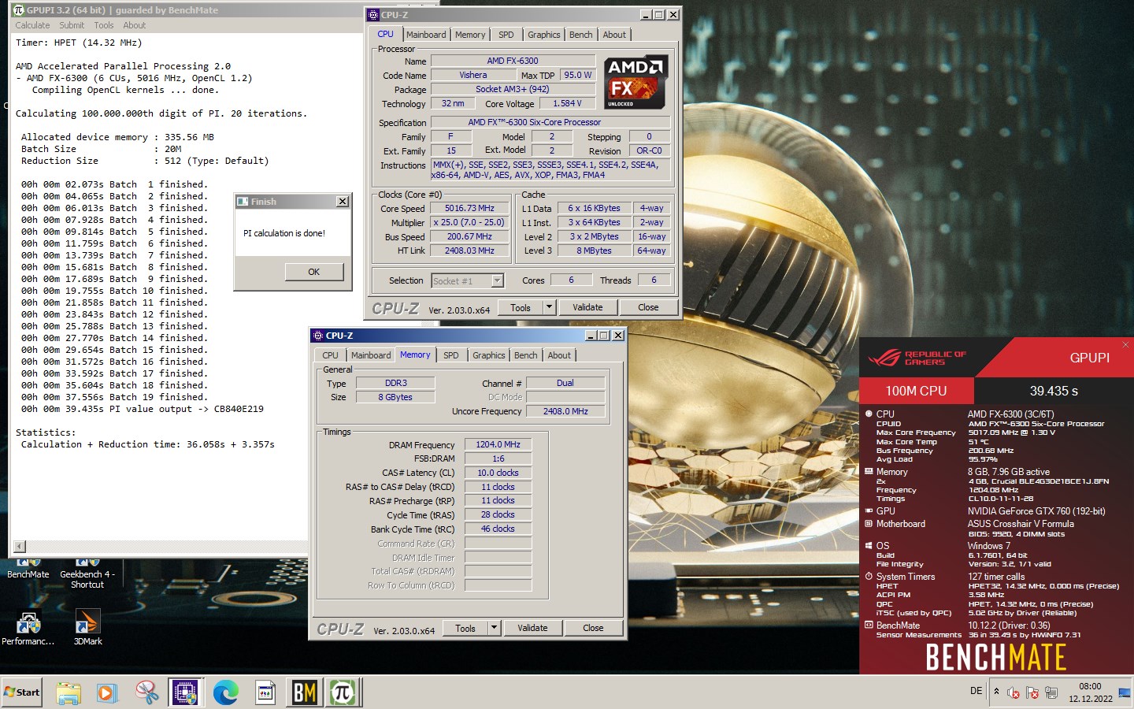
Task: Click Close button in lower CPU-Z
Action: pyautogui.click(x=594, y=628)
